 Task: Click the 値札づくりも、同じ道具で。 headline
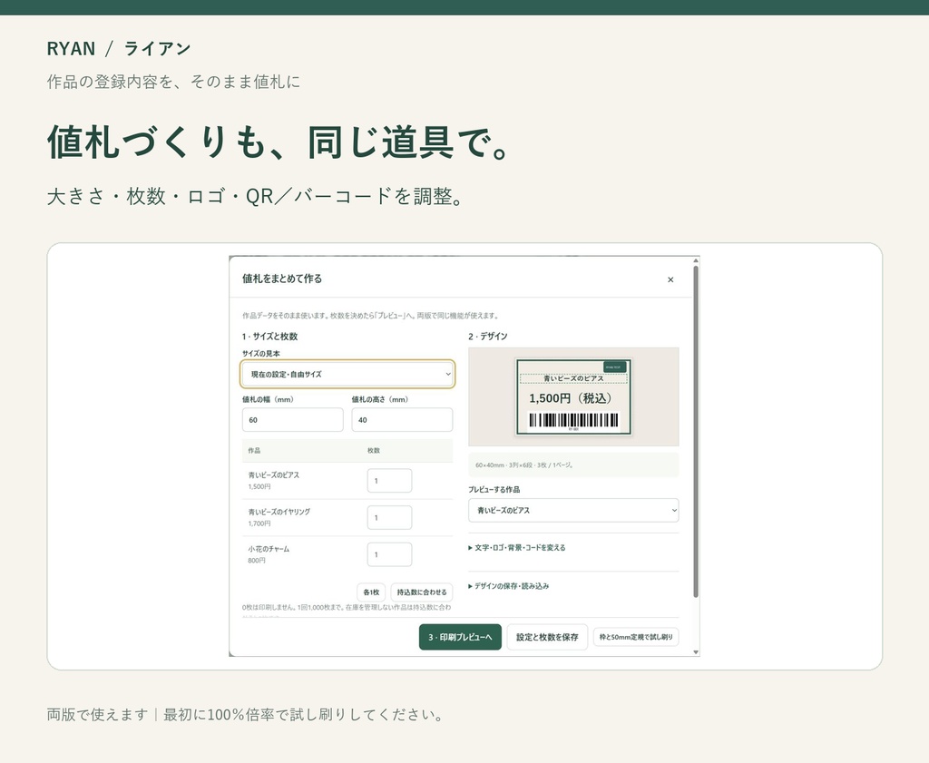(278, 142)
